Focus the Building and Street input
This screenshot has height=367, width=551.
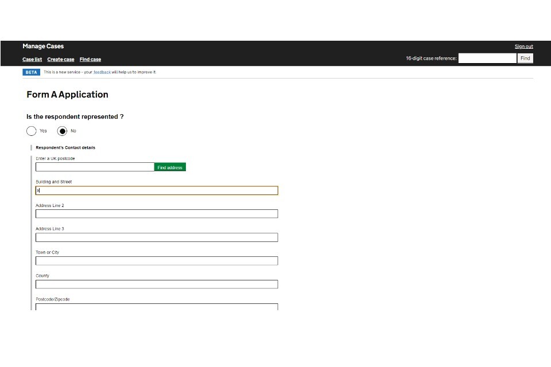pyautogui.click(x=157, y=190)
